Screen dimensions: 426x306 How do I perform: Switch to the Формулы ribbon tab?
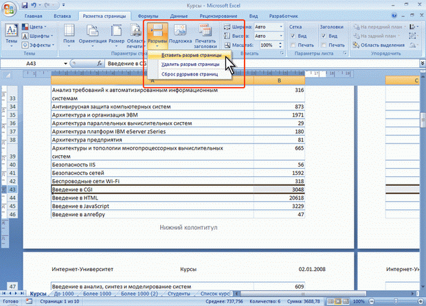tap(148, 16)
